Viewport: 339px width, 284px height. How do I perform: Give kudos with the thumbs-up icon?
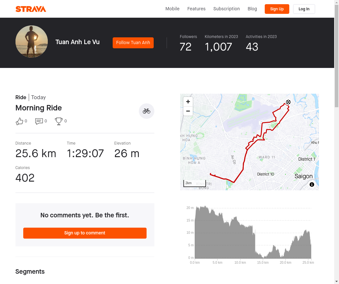(x=19, y=121)
